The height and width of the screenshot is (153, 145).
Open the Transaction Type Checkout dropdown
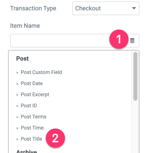[x=106, y=8]
